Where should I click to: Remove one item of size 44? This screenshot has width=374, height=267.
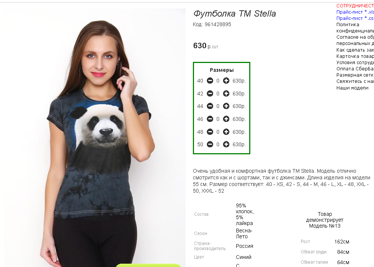click(210, 106)
